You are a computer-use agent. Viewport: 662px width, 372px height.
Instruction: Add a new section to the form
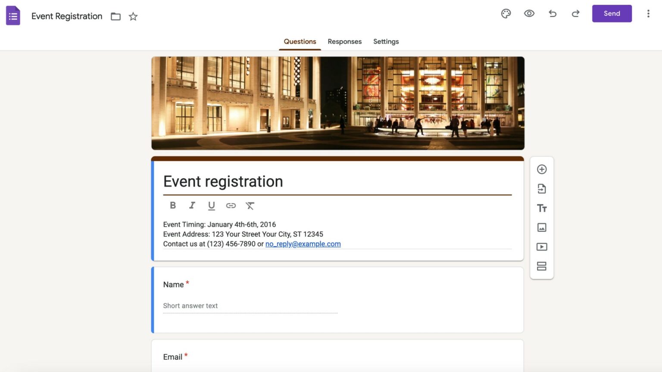(542, 266)
